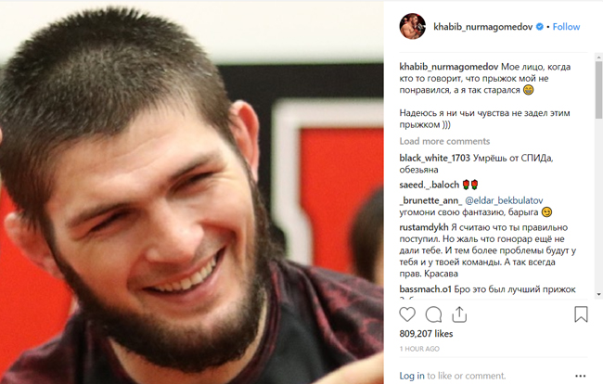Click Log in to like or comment
The height and width of the screenshot is (384, 603).
412,376
